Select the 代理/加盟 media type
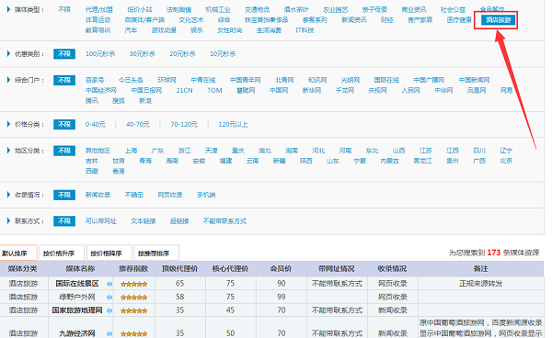The width and height of the screenshot is (552, 338). pos(99,10)
